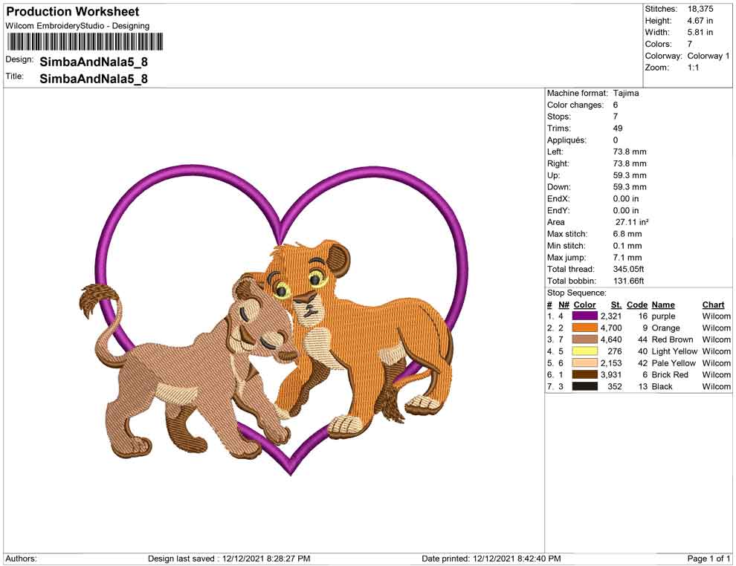Click the stitch count 2,321 for purple

pos(611,316)
